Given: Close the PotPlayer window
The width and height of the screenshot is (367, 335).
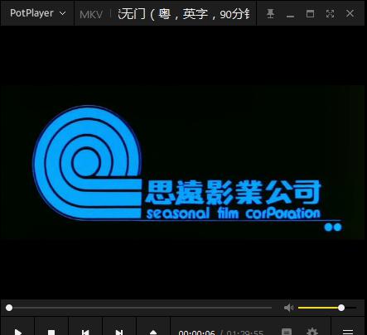Looking at the screenshot, I should (x=350, y=13).
